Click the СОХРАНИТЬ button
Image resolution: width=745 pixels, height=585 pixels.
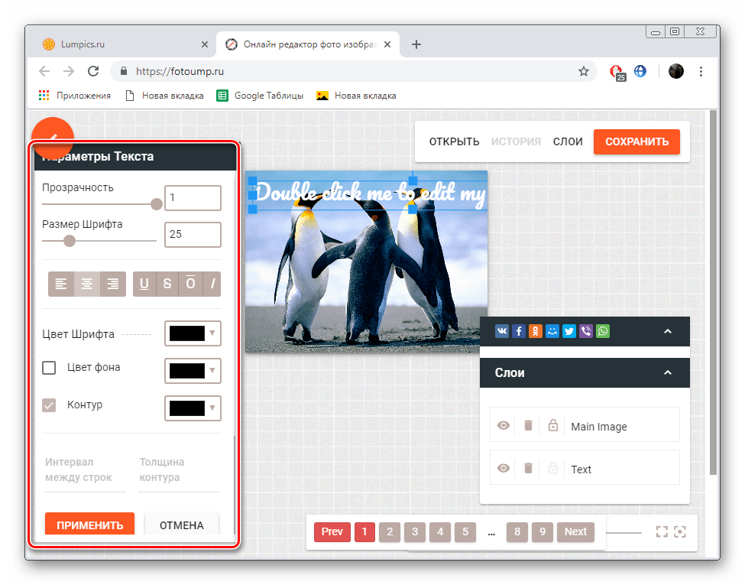(636, 141)
